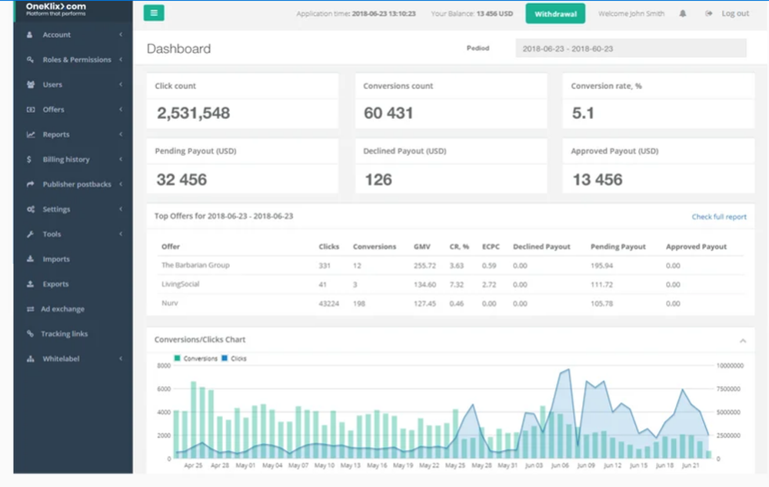This screenshot has height=487, width=769.
Task: Click the Tracking links chain icon
Action: click(x=31, y=333)
